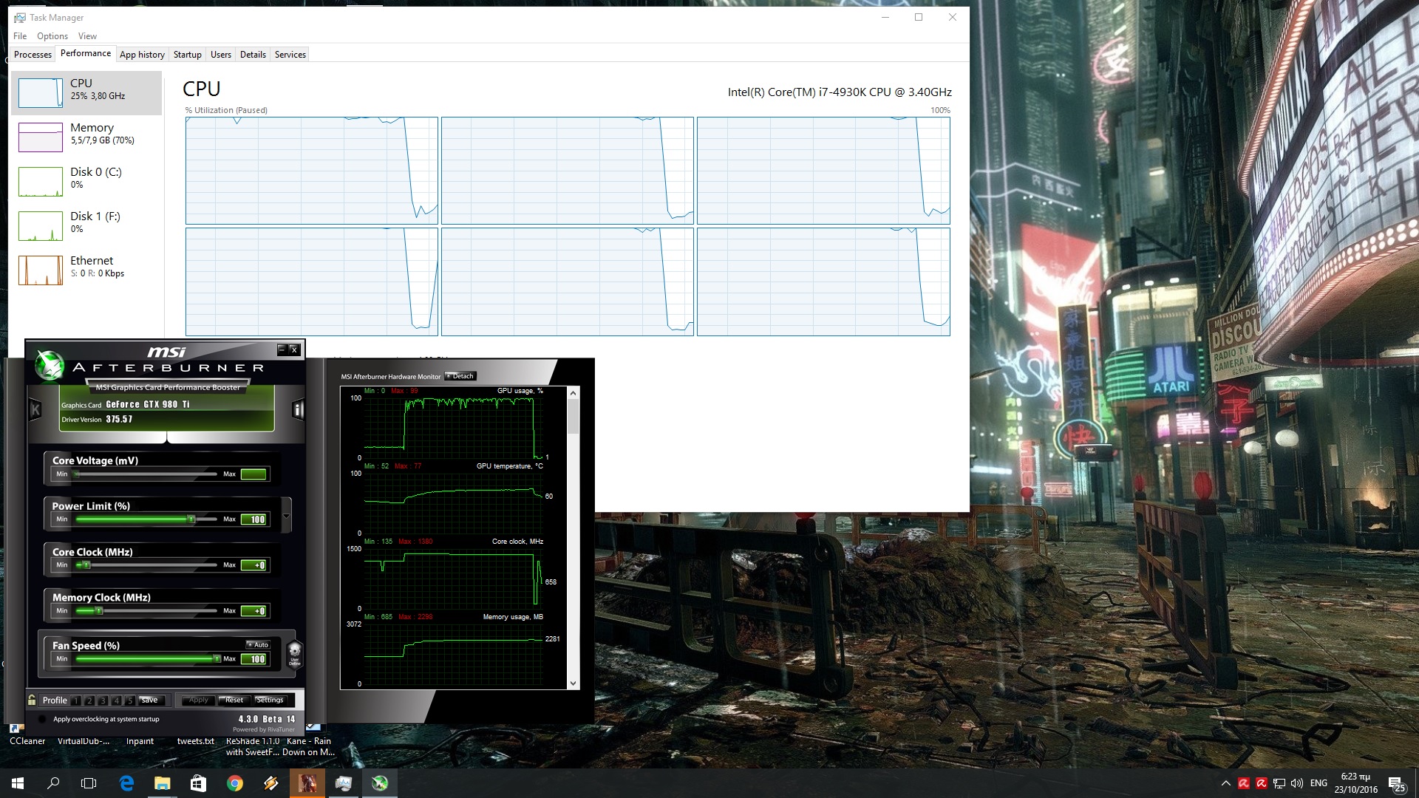Click the profile lock padlock icon
This screenshot has width=1419, height=798.
point(32,700)
